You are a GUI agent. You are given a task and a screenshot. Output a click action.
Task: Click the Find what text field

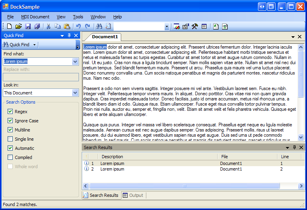click(38, 62)
